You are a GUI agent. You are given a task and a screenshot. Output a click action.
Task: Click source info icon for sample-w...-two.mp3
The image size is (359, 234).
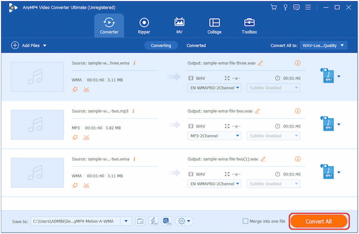tap(133, 111)
